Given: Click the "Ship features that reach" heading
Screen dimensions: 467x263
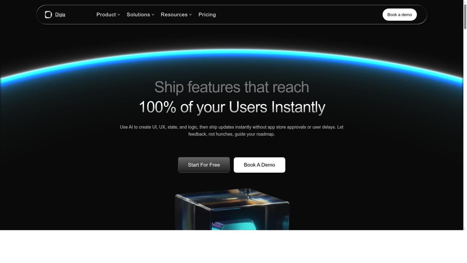Looking at the screenshot, I should click(x=232, y=87).
